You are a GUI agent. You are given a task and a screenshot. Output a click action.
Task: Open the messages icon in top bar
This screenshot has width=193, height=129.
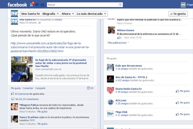(x=37, y=5)
